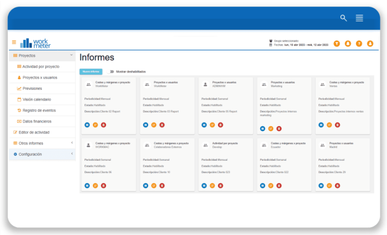Click the group icon beside Grupo seleccionado
This screenshot has height=235, width=387.
pyautogui.click(x=271, y=41)
